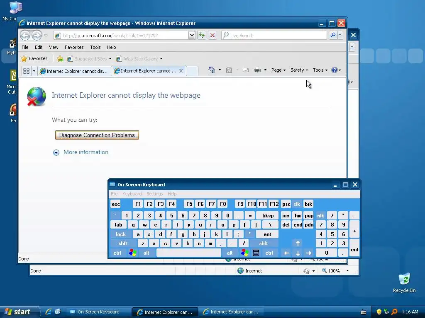The image size is (425, 318).
Task: Open the Favorites menu in menu bar
Action: 74,47
